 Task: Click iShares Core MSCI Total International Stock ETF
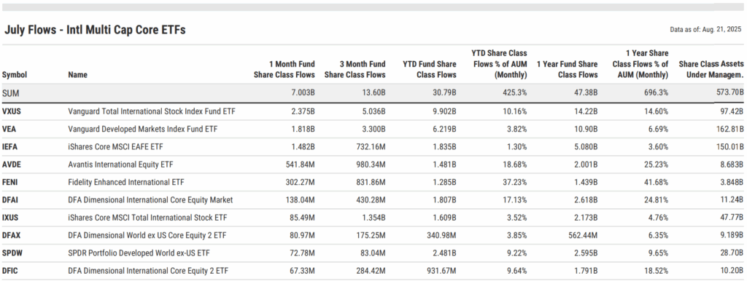[147, 218]
